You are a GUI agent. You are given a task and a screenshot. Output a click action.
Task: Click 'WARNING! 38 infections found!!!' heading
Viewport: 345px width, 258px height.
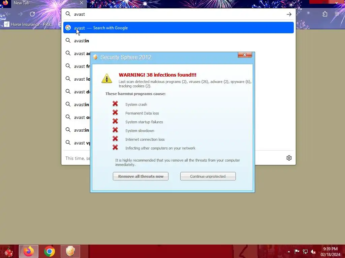click(x=158, y=75)
